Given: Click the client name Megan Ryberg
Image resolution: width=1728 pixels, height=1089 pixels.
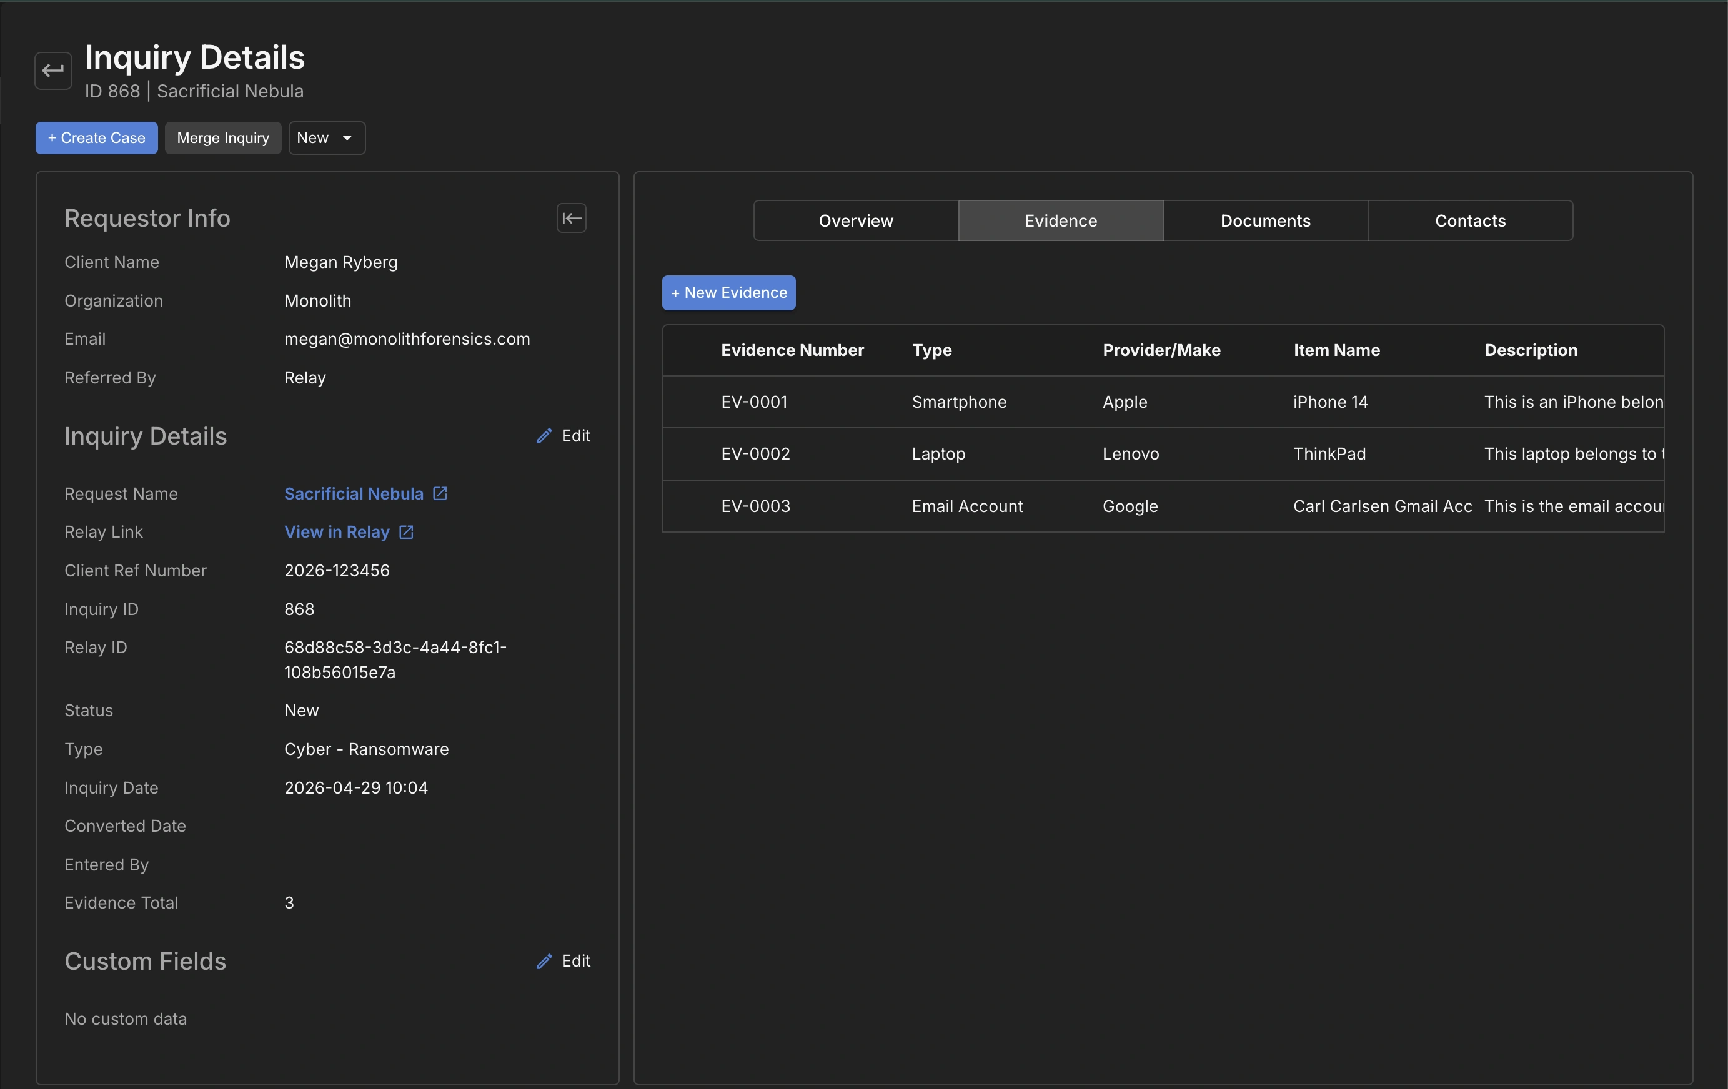Looking at the screenshot, I should tap(341, 262).
